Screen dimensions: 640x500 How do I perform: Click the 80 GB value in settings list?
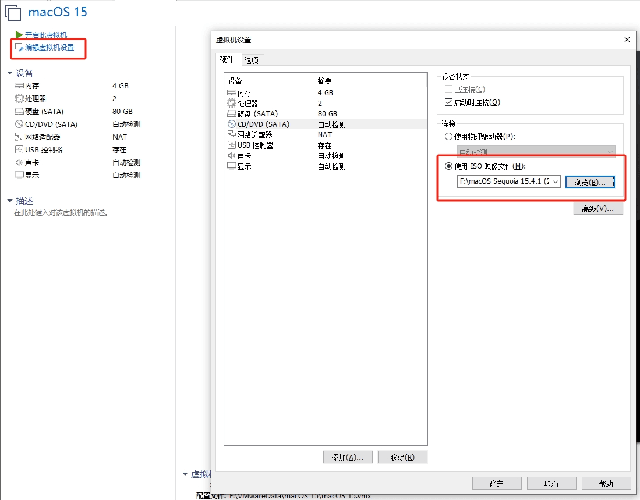[x=327, y=114]
